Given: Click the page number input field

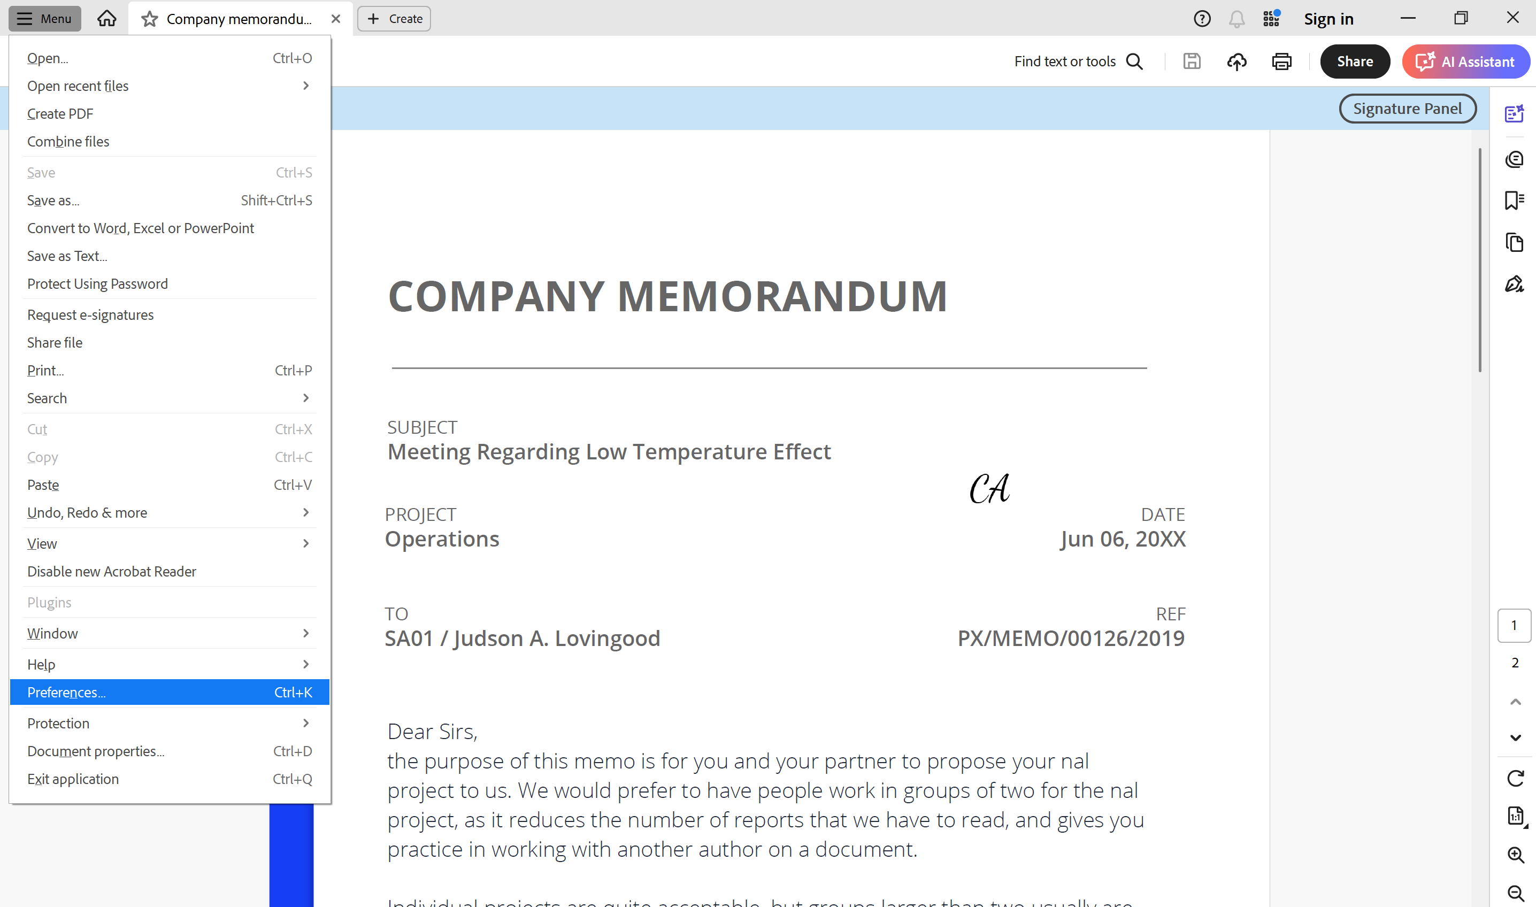Looking at the screenshot, I should pyautogui.click(x=1514, y=625).
